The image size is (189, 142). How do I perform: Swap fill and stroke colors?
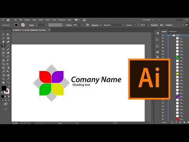pyautogui.click(x=9, y=86)
